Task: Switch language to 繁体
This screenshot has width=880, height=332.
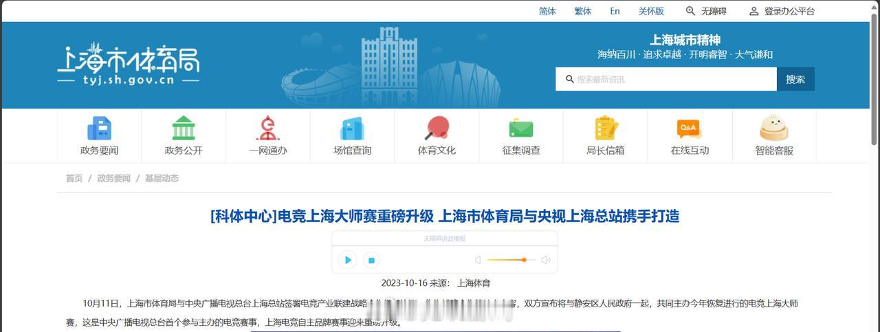Action: (x=583, y=11)
